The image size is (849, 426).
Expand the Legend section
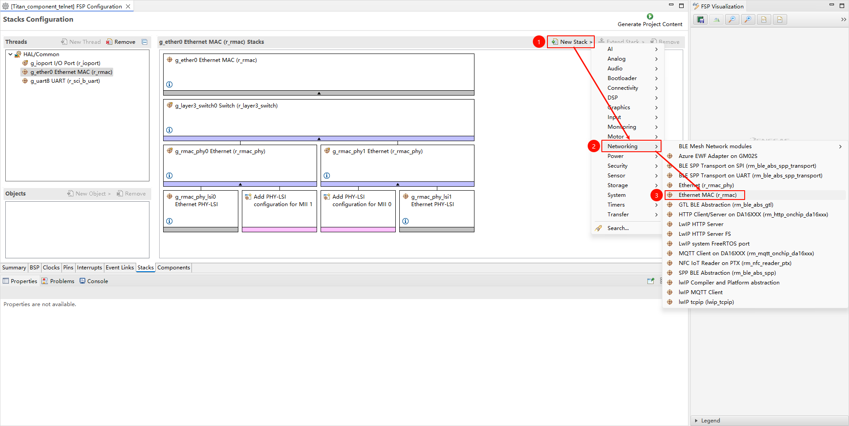click(x=696, y=421)
